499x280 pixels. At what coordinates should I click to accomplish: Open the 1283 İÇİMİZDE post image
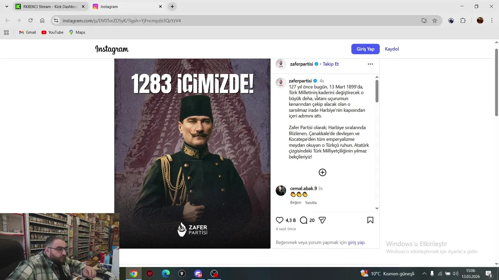[192, 154]
